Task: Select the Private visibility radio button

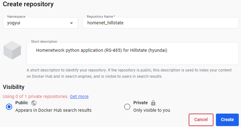Action: click(127, 107)
